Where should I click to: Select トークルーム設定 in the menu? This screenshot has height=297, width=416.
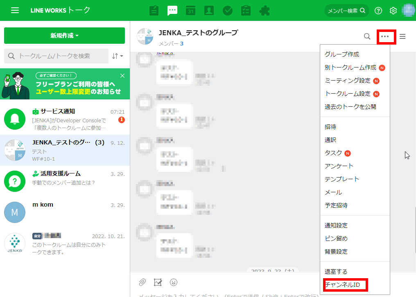point(355,94)
